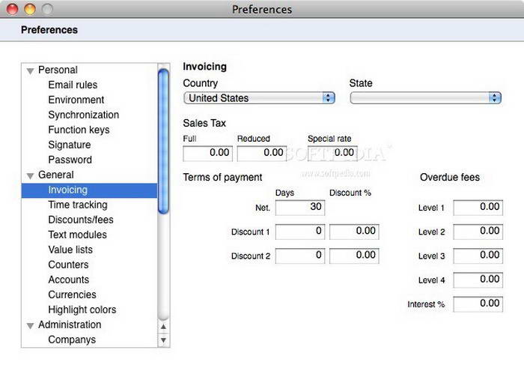524x368 pixels.
Task: Click the Interest % field
Action: [x=478, y=304]
